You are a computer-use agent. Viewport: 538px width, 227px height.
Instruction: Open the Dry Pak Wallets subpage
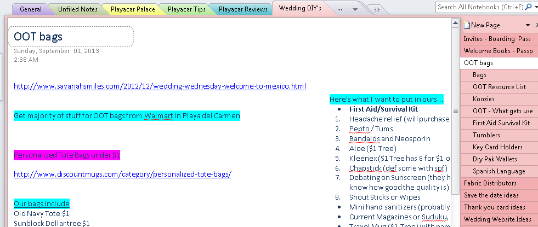(x=499, y=159)
